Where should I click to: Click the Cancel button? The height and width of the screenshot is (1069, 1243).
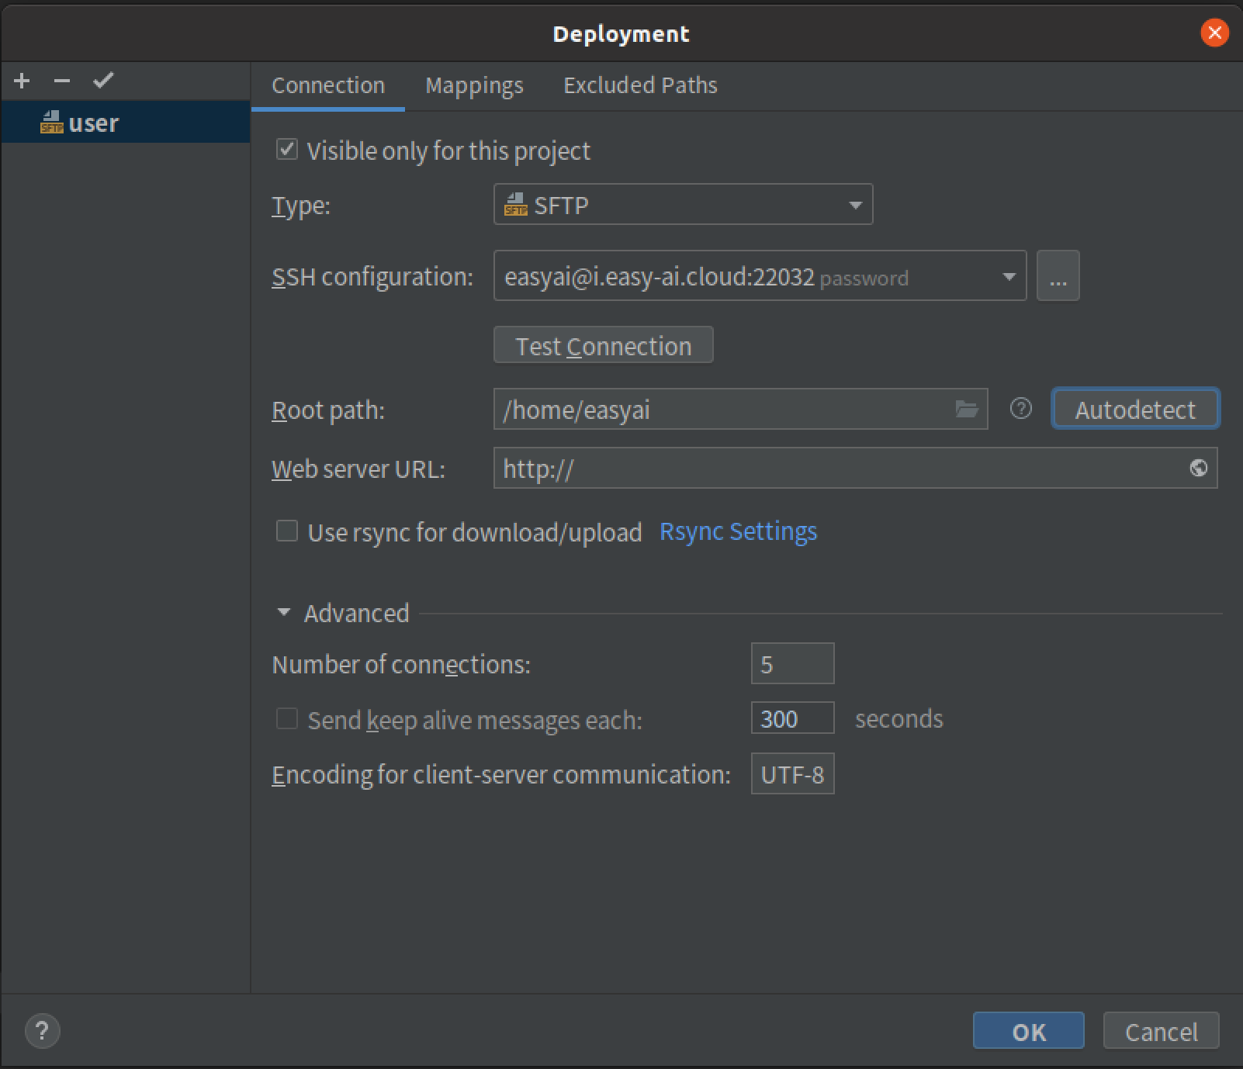tap(1161, 1031)
